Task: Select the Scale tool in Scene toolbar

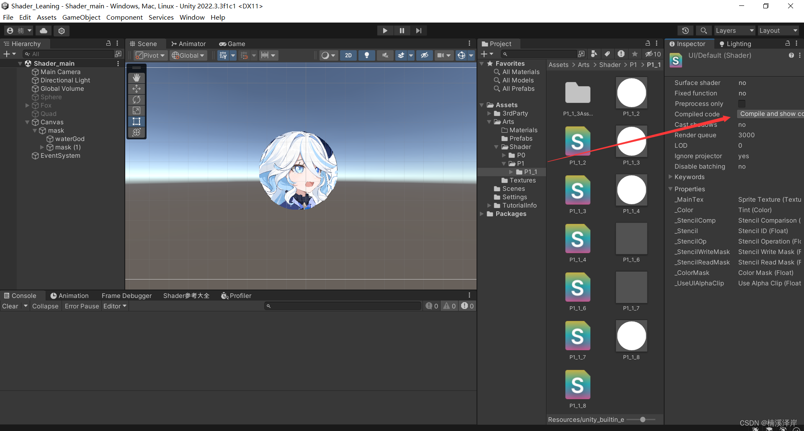Action: click(x=137, y=110)
